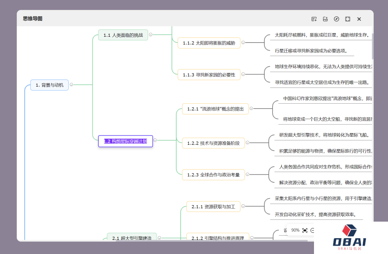The width and height of the screenshot is (388, 254).
Task: Click the 90% zoom level indicator
Action: tap(295, 230)
